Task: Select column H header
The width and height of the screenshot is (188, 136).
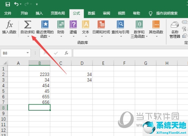Action: pyautogui.click(x=167, y=63)
